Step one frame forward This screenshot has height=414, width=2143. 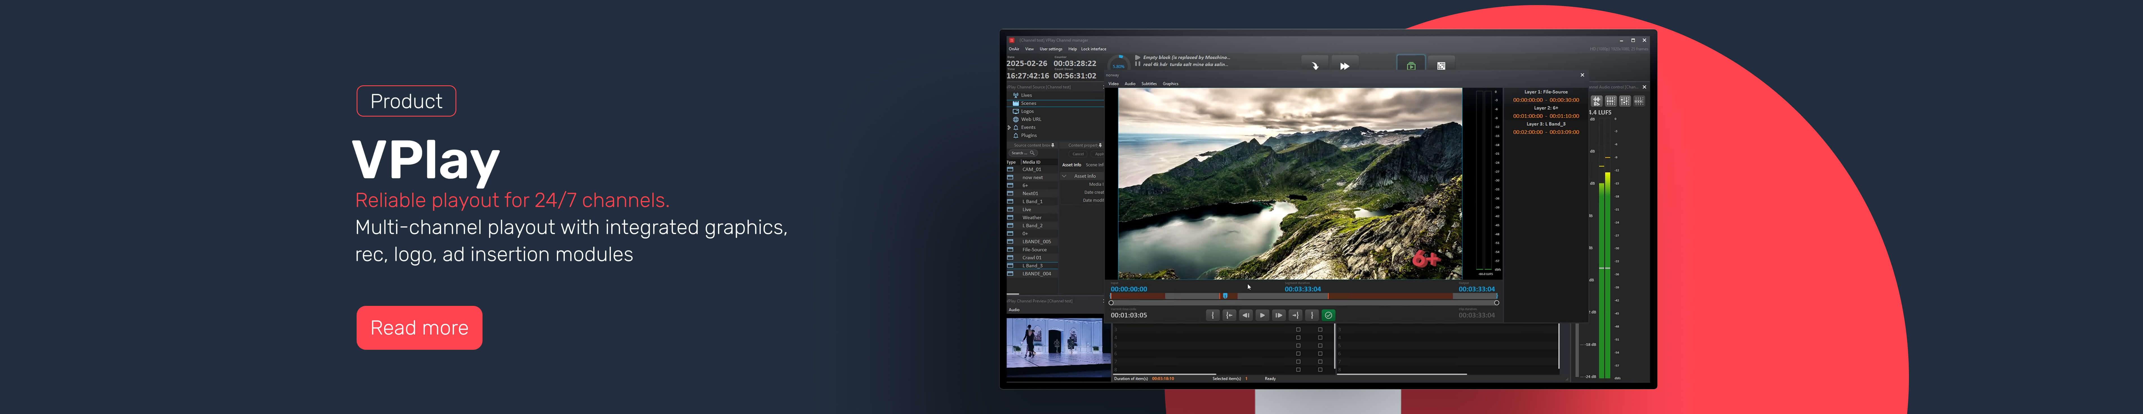point(1279,315)
